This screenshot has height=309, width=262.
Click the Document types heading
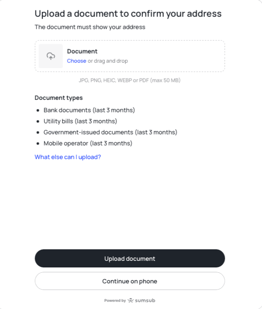point(58,98)
